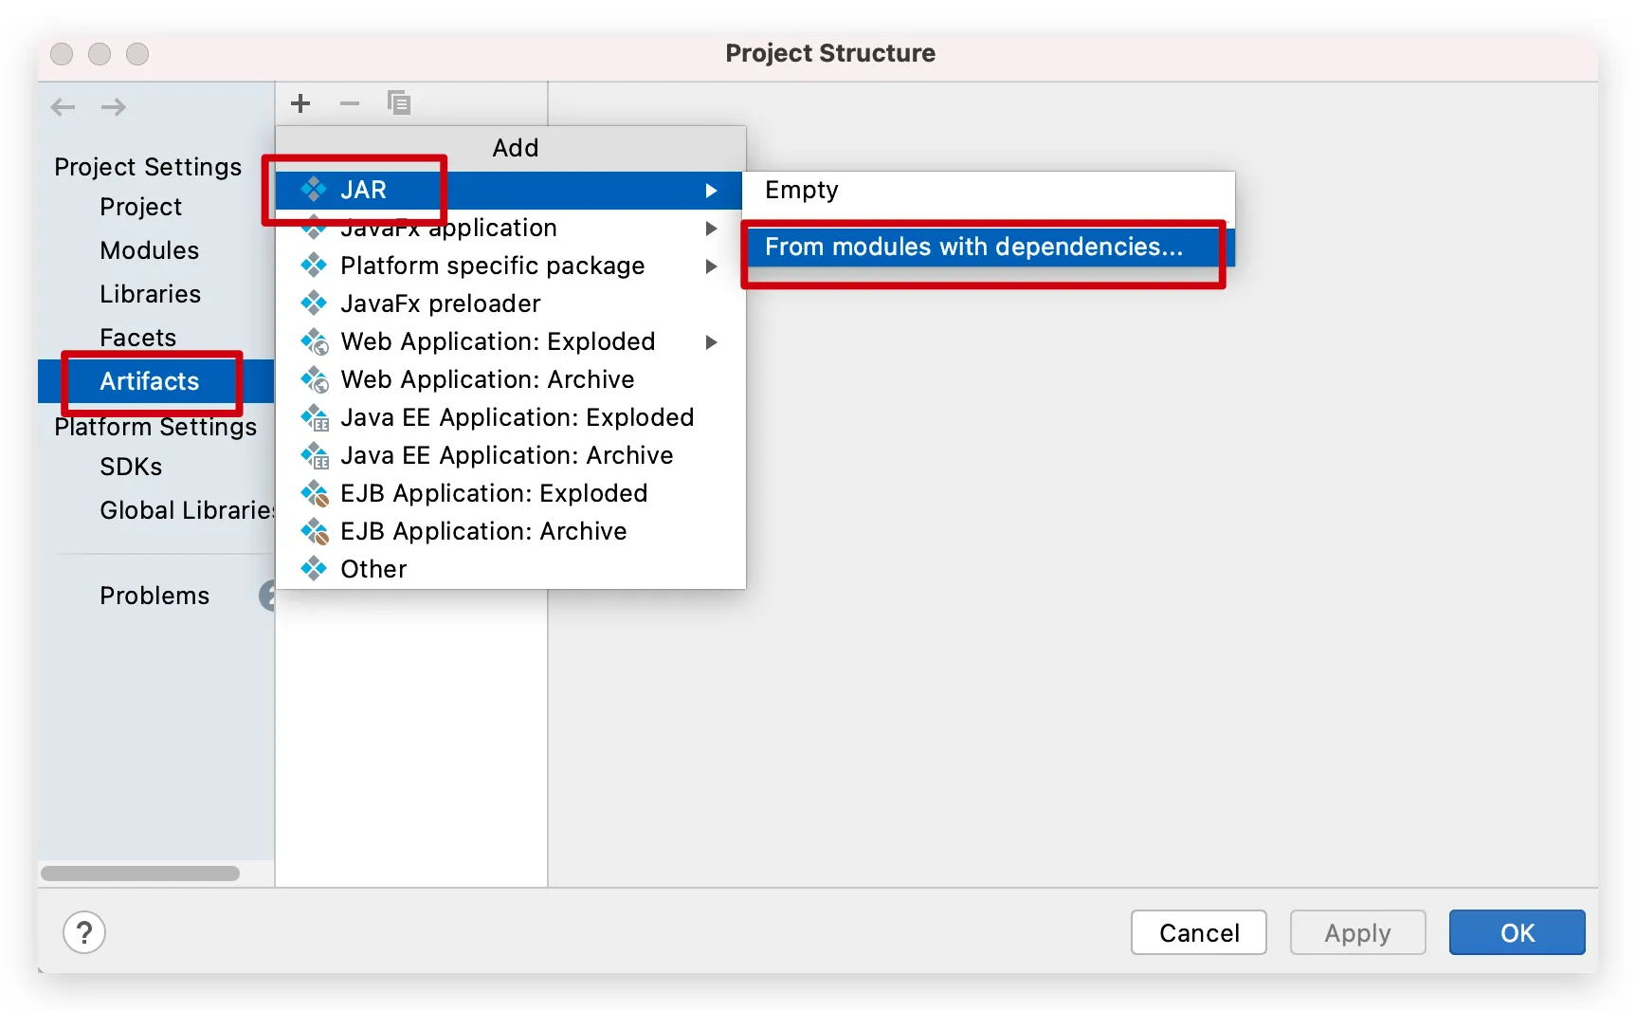Select From modules with dependencies option

pos(973,248)
